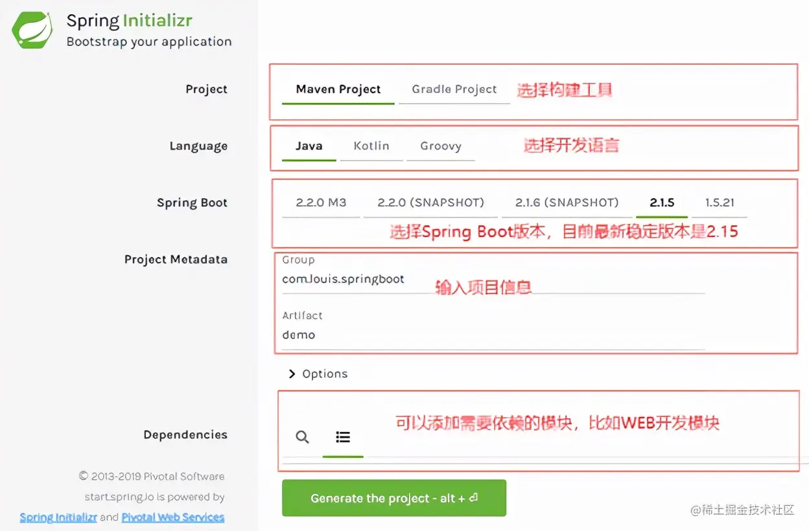
Task: Visit the Pivotal Web Services link
Action: coord(172,517)
